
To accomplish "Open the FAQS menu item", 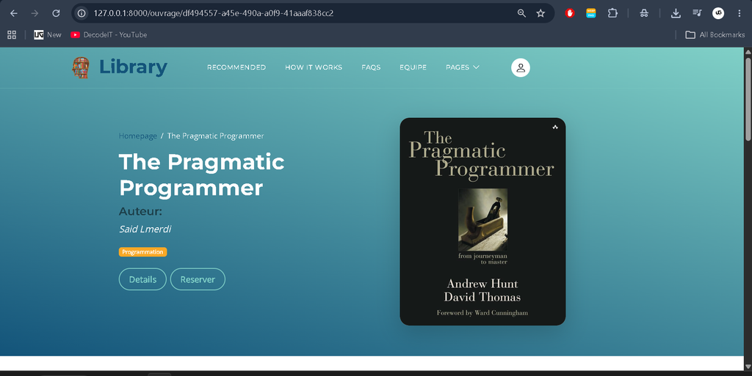I will [x=371, y=67].
